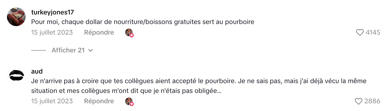Select turkeyjones17's comment about pourboire
The width and height of the screenshot is (384, 111).
(x=142, y=22)
